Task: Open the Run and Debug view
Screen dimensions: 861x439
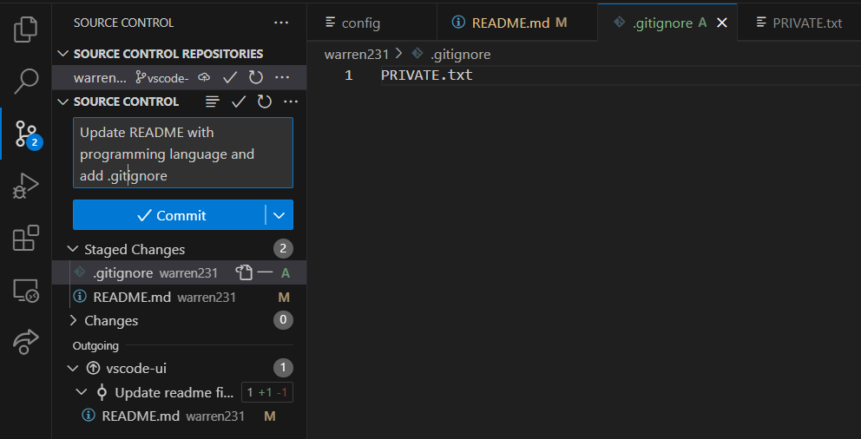Action: [26, 186]
